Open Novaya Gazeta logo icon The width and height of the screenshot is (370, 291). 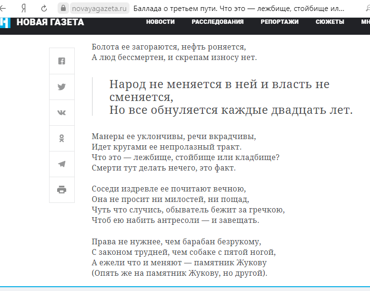(x=5, y=23)
